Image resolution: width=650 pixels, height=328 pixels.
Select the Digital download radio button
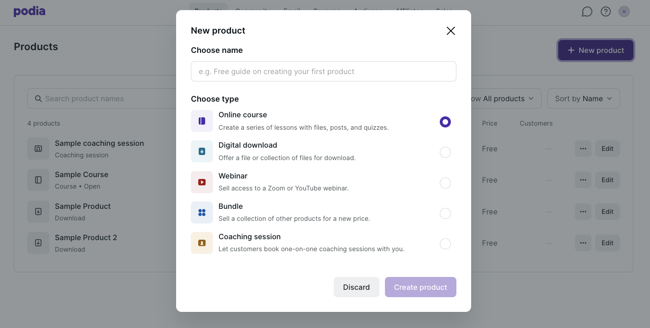[445, 152]
